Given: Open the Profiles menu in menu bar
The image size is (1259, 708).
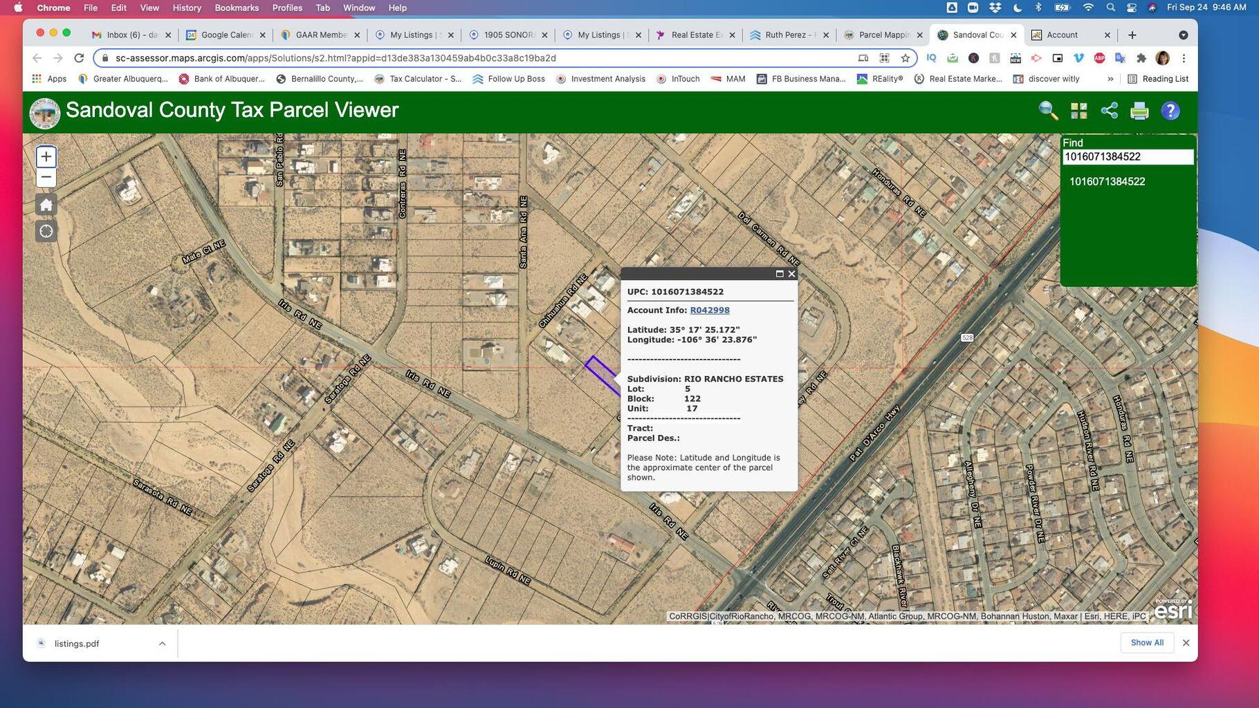Looking at the screenshot, I should (287, 8).
